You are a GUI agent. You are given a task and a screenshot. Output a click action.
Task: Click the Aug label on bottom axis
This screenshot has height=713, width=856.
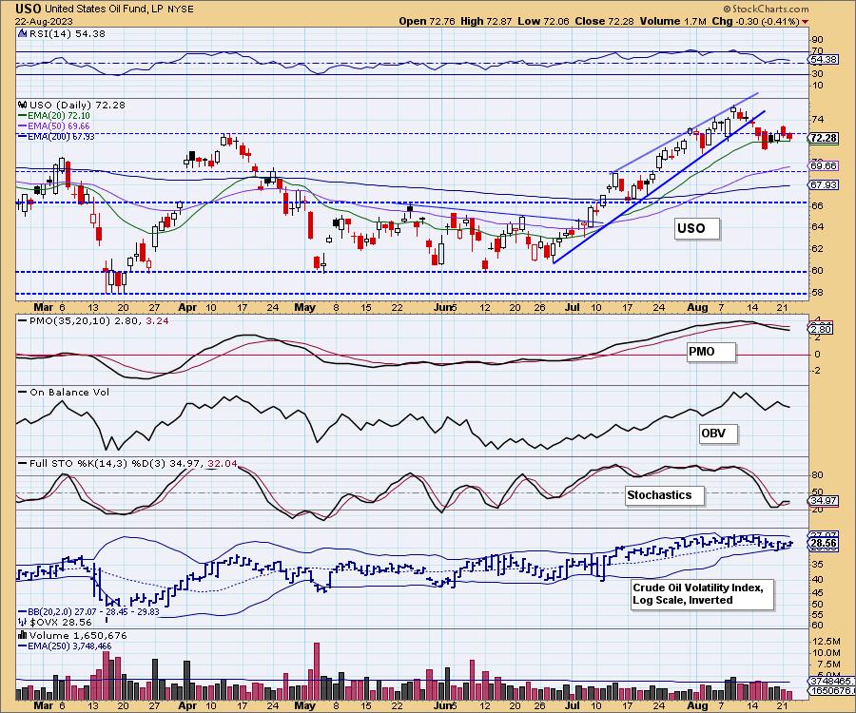[697, 705]
